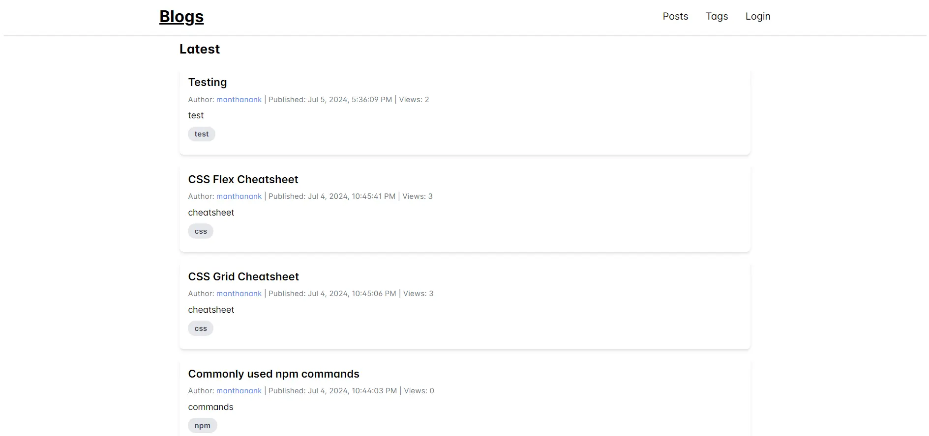Click the published date on npm commands post
929x436 pixels.
(352, 390)
